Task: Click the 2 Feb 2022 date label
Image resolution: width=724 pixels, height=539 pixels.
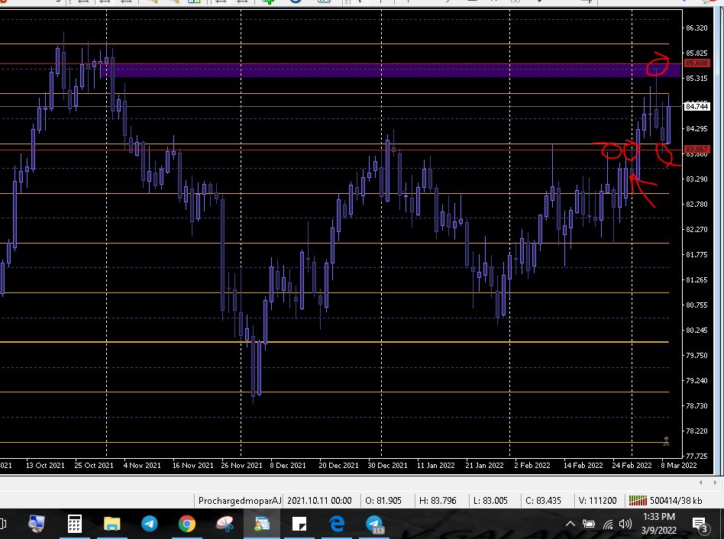Action: pyautogui.click(x=532, y=465)
